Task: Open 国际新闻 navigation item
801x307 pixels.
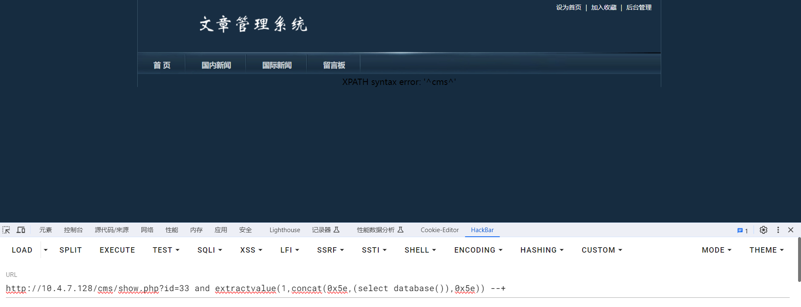Action: point(277,65)
